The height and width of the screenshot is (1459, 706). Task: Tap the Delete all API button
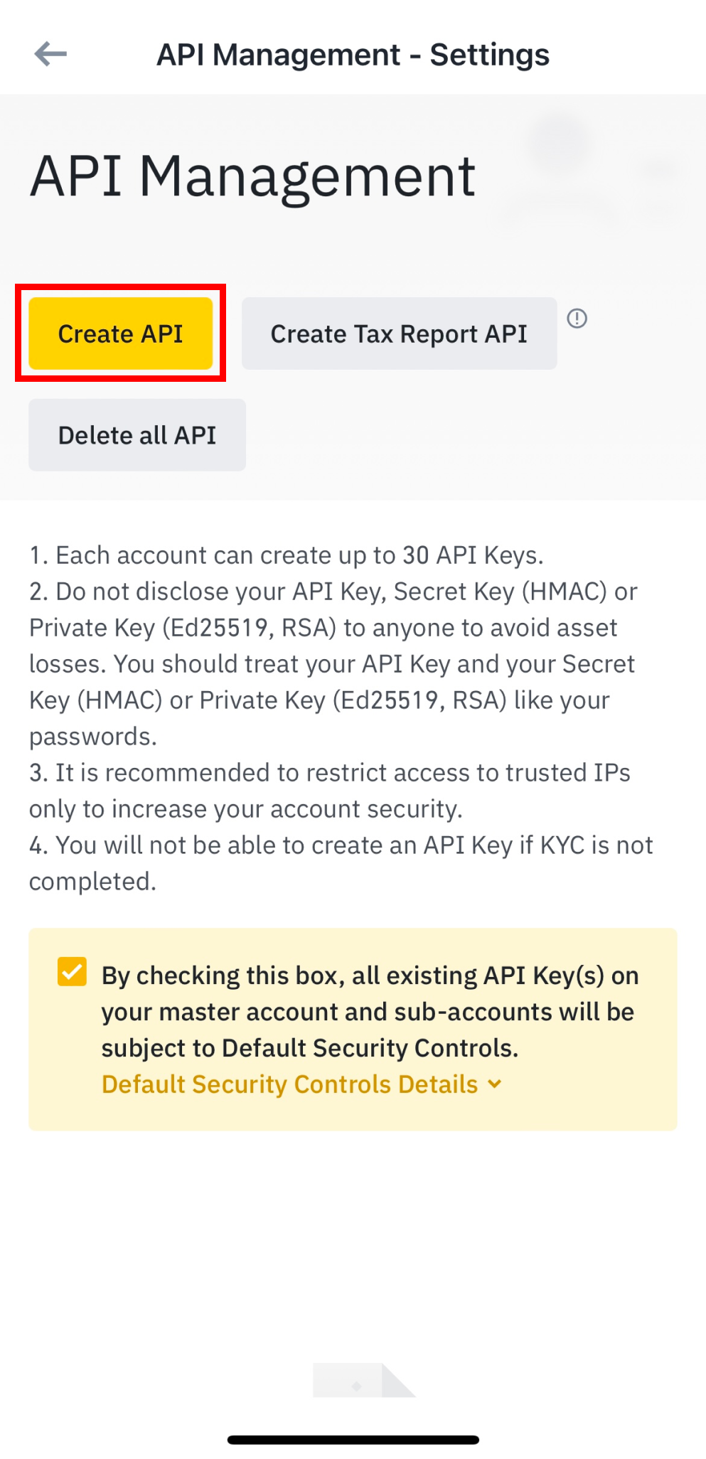tap(137, 435)
